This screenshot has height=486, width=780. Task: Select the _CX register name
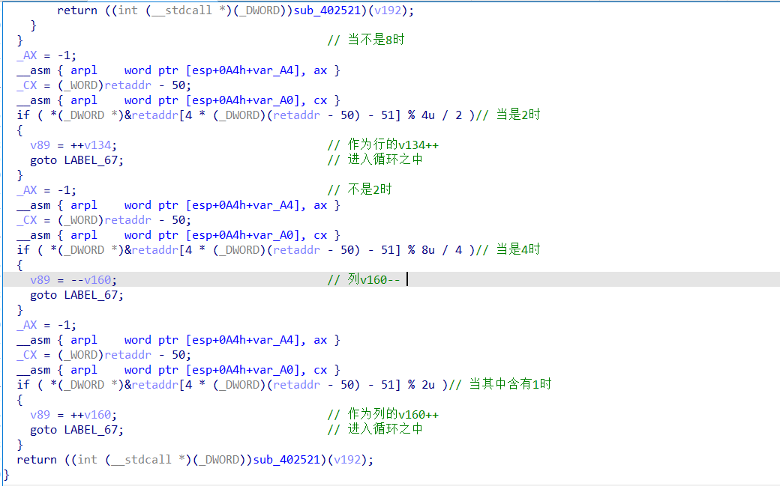pyautogui.click(x=26, y=85)
